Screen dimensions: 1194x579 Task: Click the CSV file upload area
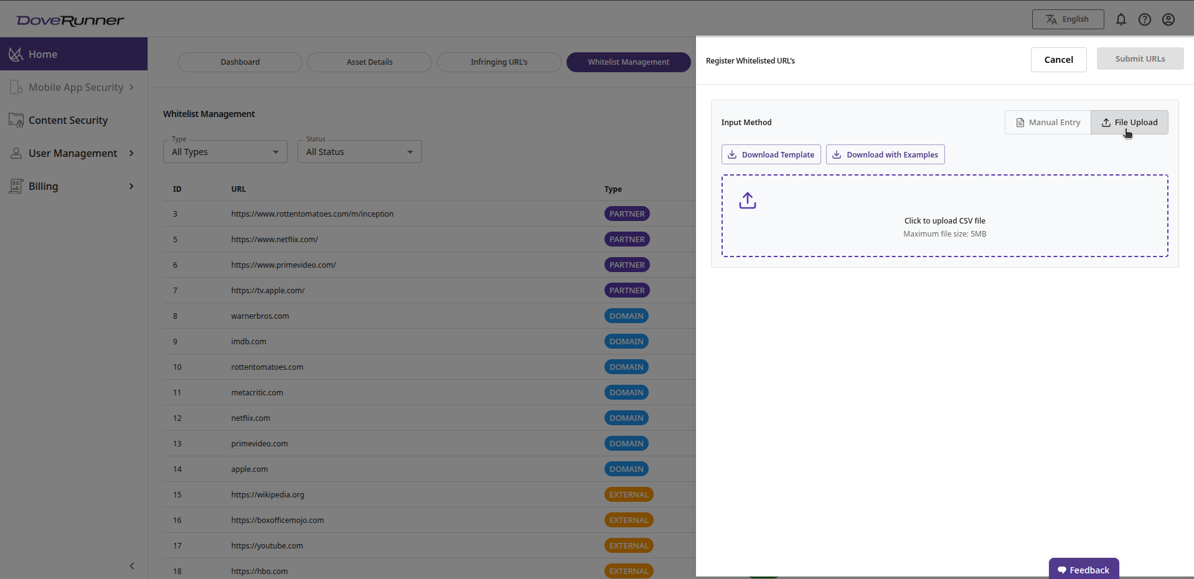point(944,215)
